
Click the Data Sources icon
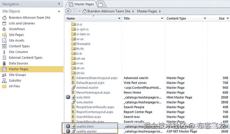4,63
